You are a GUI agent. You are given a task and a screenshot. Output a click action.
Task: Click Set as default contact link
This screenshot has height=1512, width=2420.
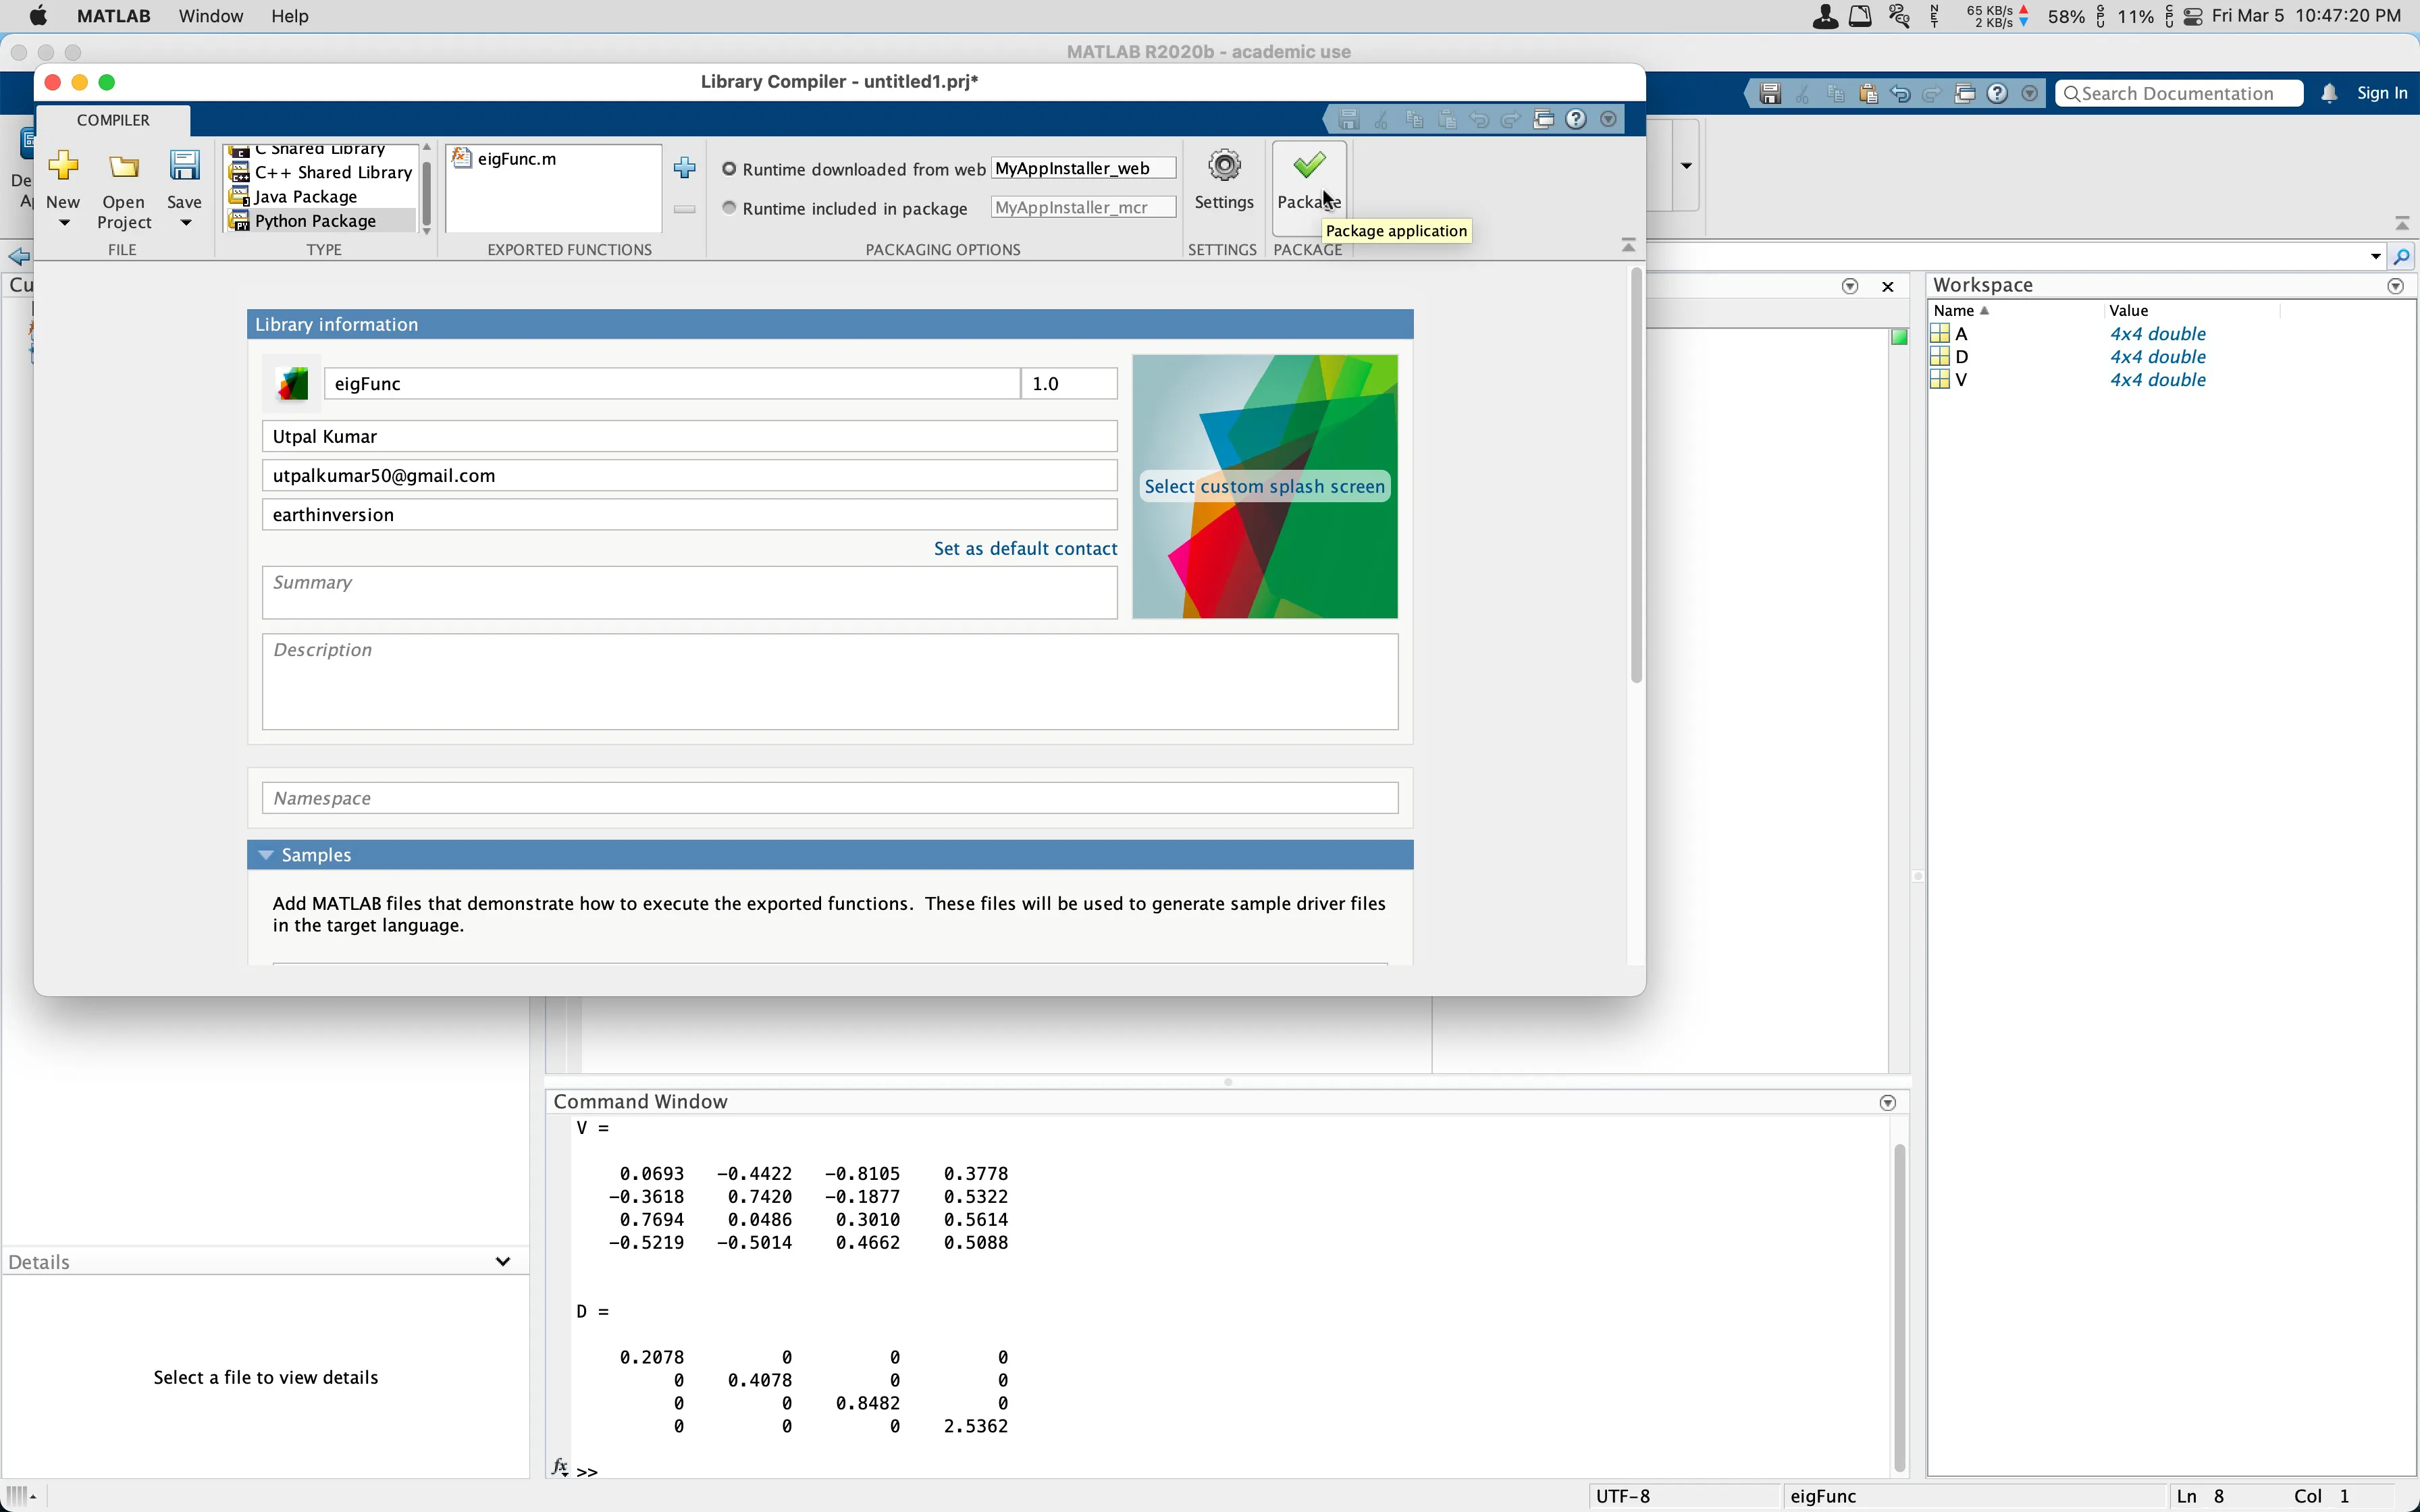(x=1026, y=547)
